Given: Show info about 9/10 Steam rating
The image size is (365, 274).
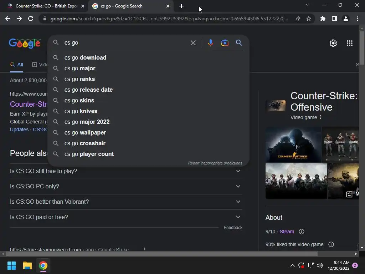Looking at the screenshot, I should (x=302, y=232).
